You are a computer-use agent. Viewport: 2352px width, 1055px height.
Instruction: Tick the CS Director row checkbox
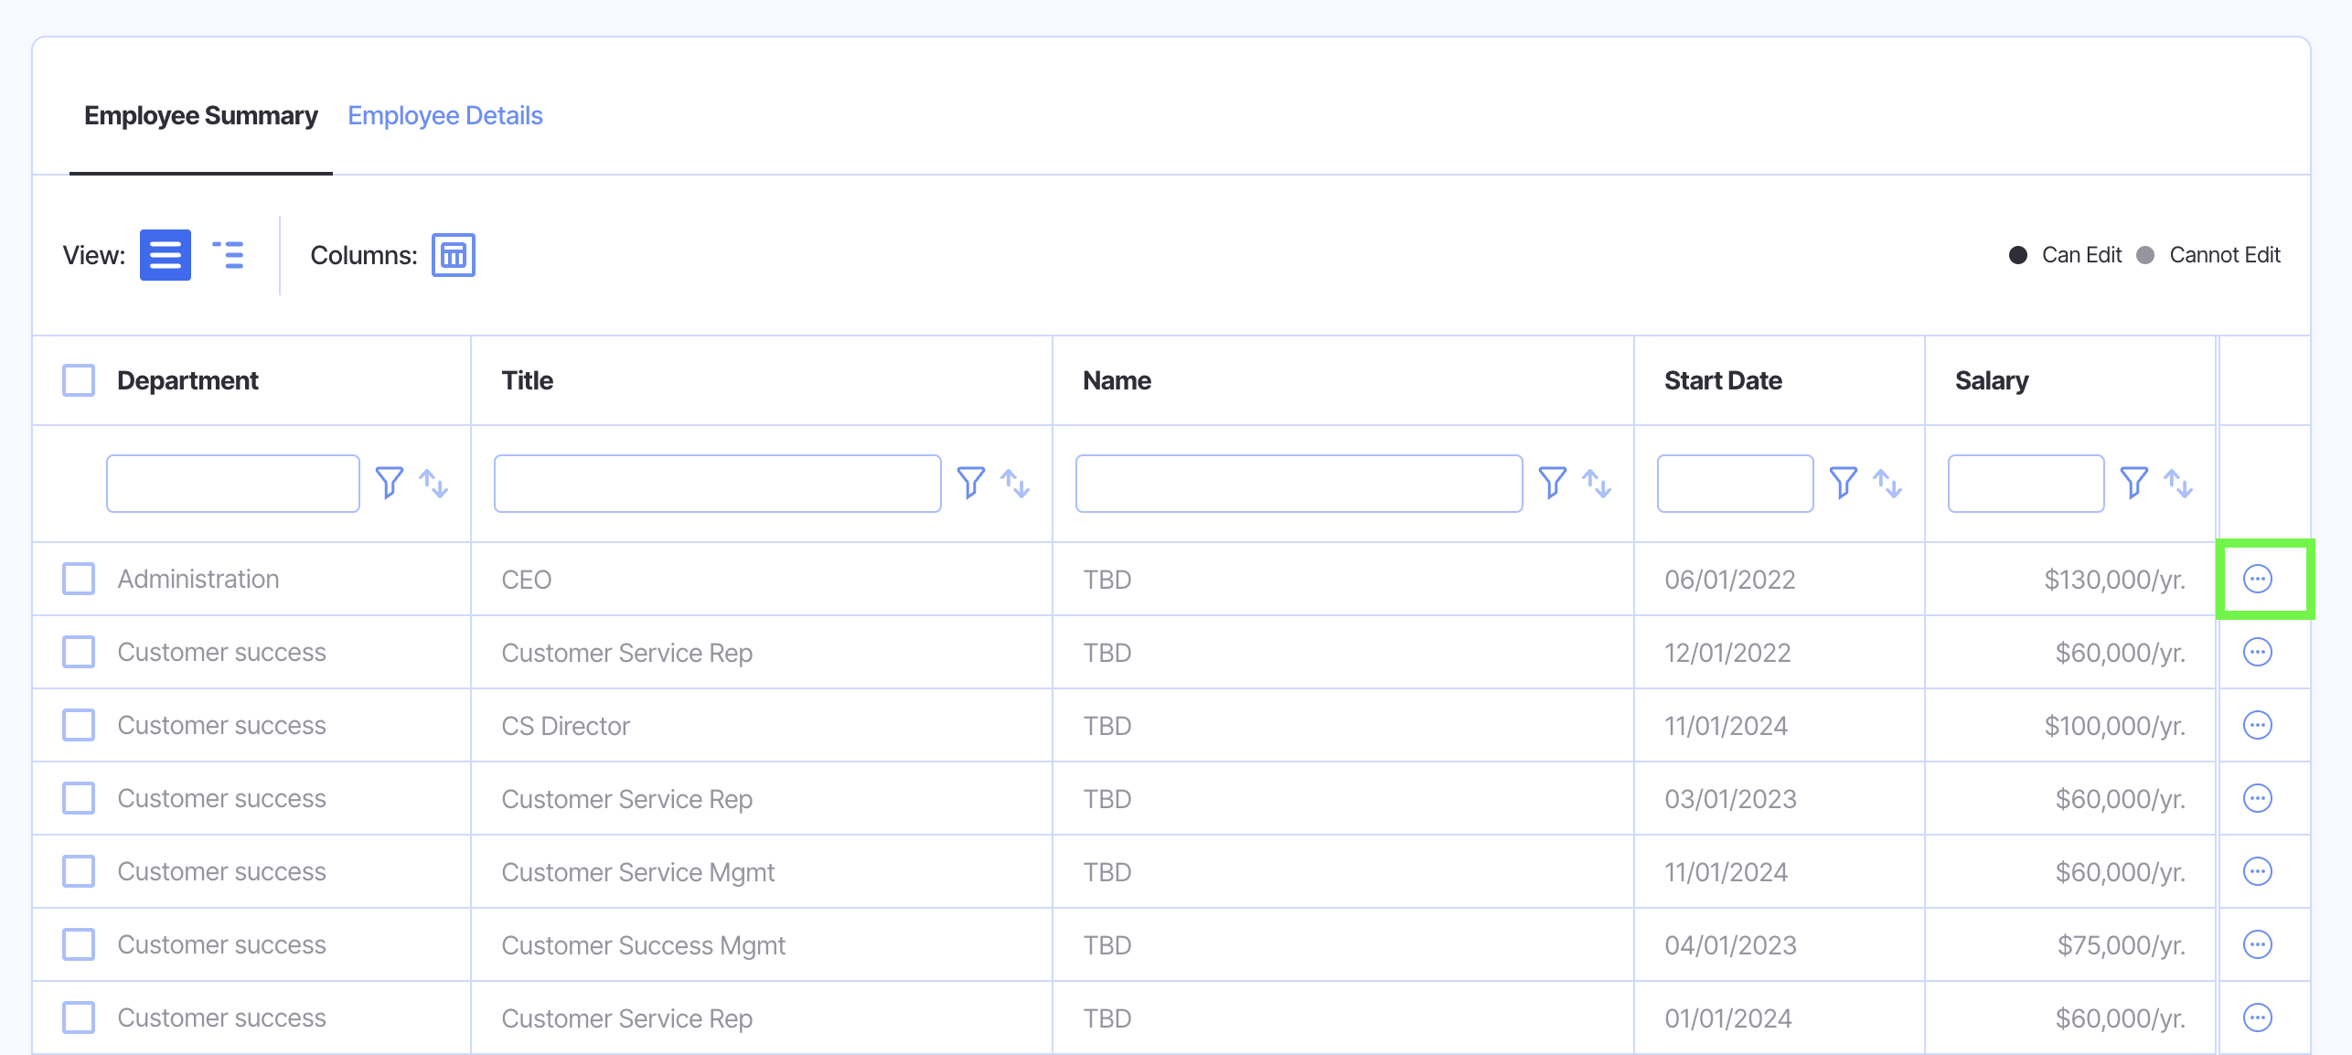coord(79,725)
